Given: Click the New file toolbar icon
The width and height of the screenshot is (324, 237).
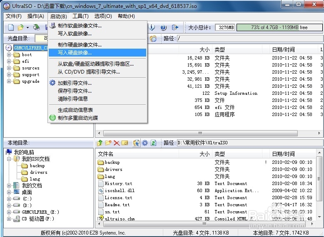Looking at the screenshot, I should [11, 27].
